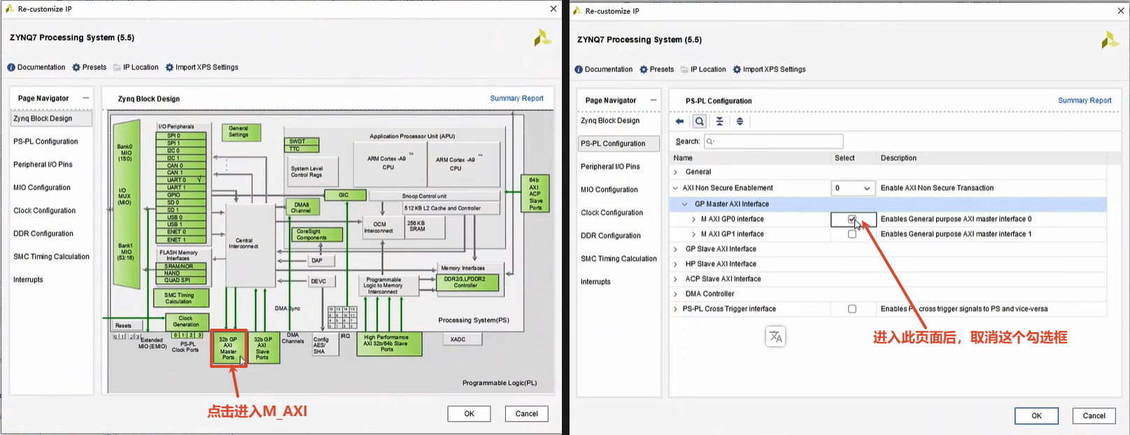1130x435 pixels.
Task: Expand the PS-PL Cross Trigger interface row
Action: tap(675, 309)
